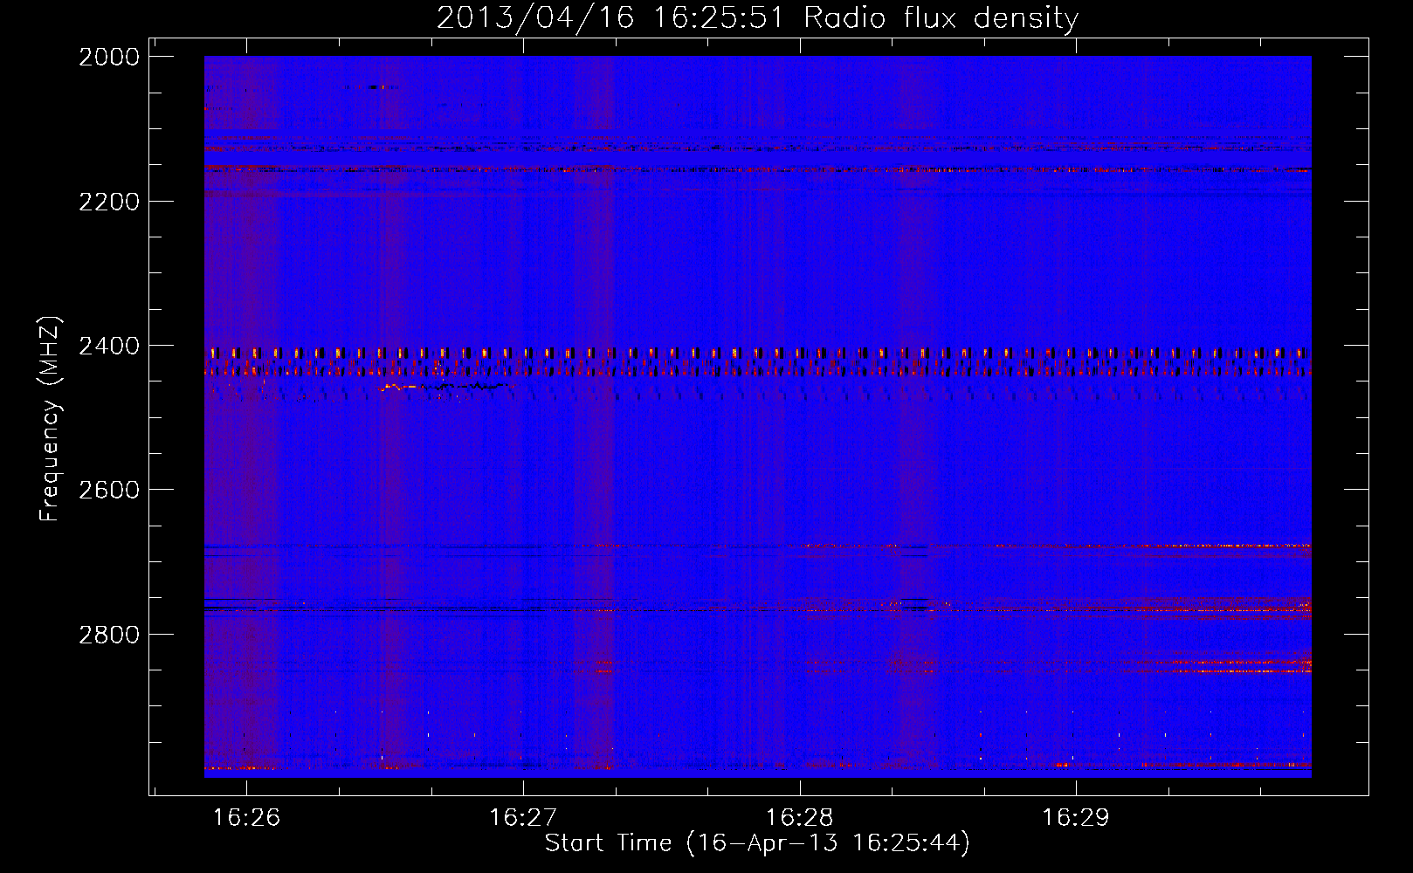1413x873 pixels.
Task: Select the 2600 frequency axis label
Action: tap(108, 490)
